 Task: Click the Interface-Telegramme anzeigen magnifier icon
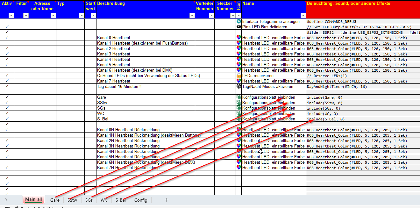pos(238,21)
